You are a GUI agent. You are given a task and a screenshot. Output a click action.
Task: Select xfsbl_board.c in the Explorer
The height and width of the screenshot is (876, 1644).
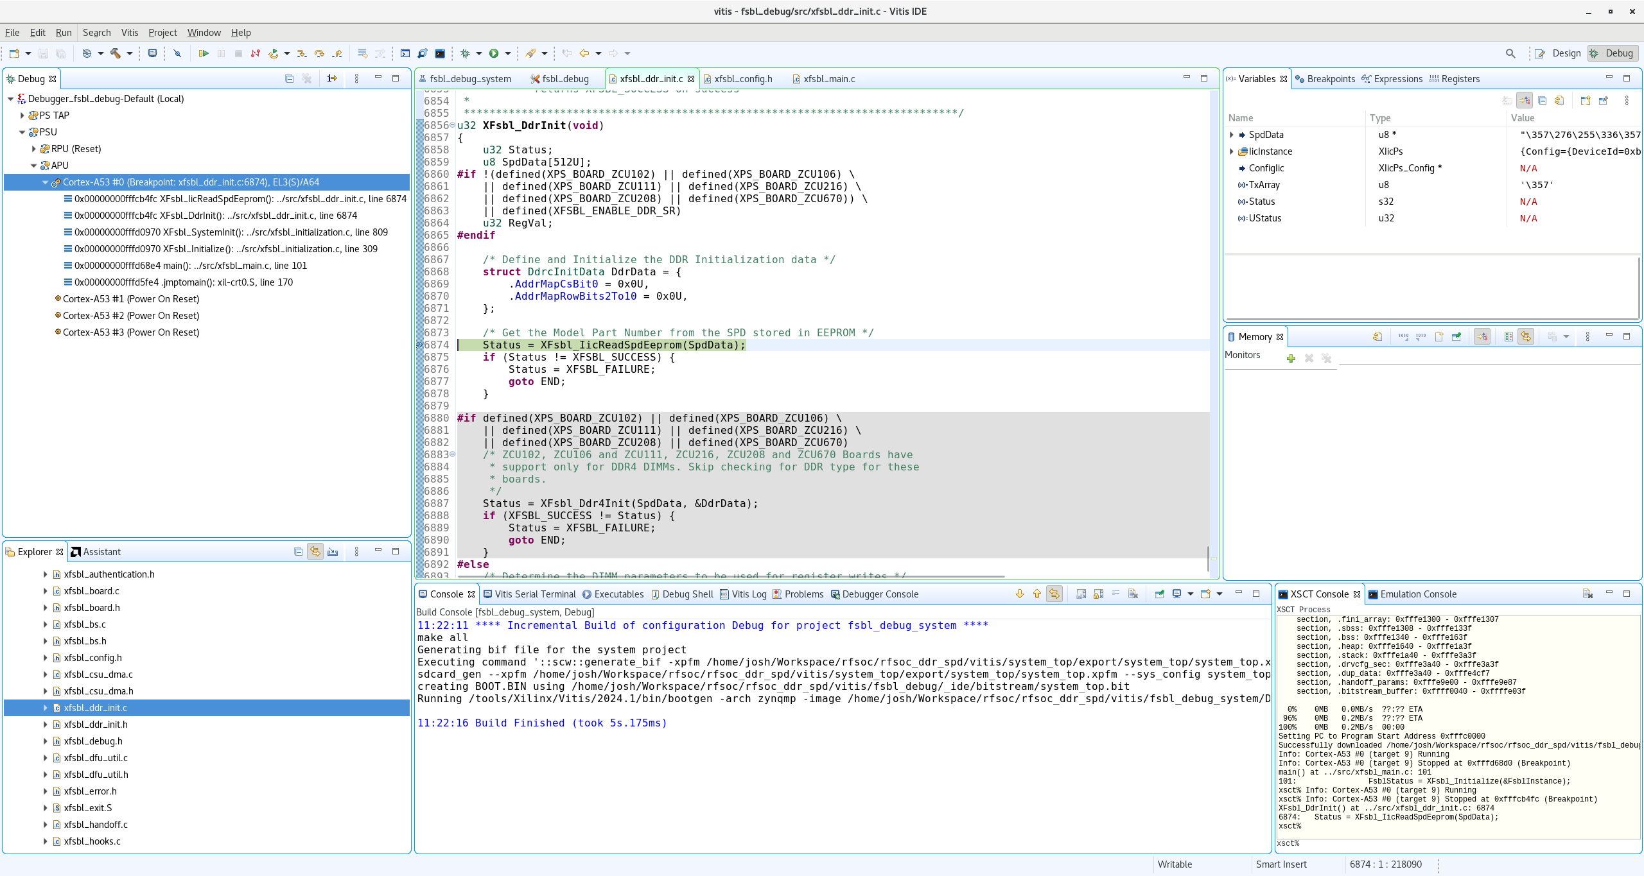[92, 591]
